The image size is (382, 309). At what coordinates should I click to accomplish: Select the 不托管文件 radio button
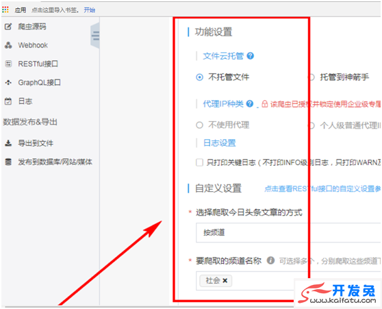199,77
